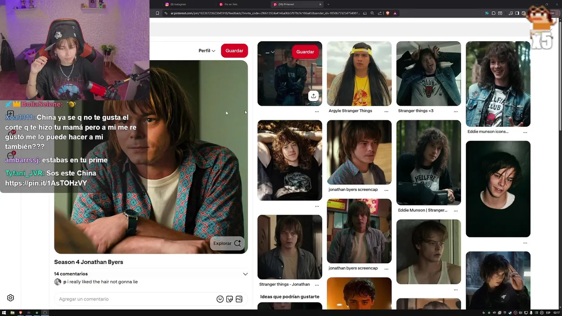The width and height of the screenshot is (562, 316).
Task: More options for Eddie munson icons pin
Action: 525,132
